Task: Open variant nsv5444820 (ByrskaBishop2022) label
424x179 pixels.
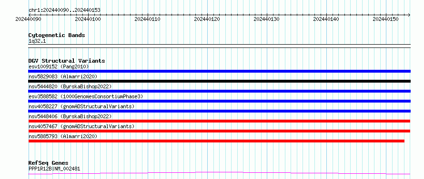Action: [x=70, y=86]
